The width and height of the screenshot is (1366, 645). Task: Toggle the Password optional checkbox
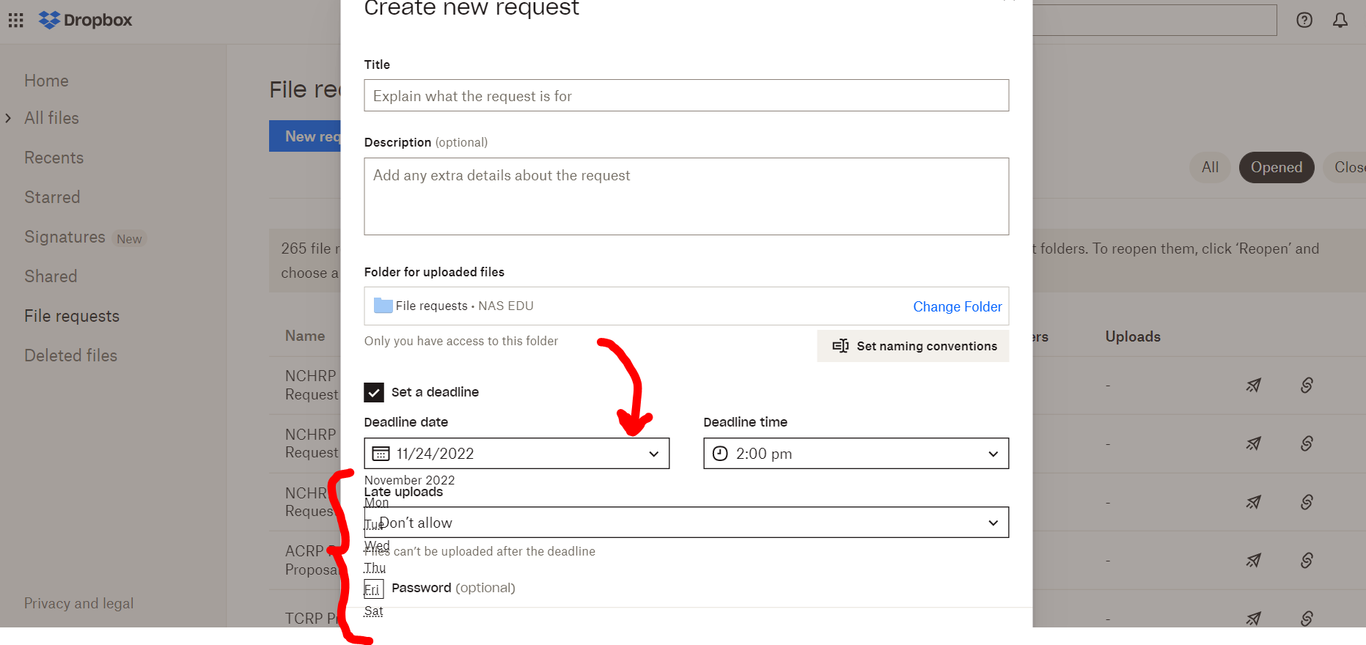(x=374, y=589)
